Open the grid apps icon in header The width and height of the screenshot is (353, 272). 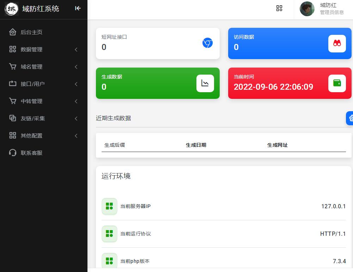[279, 8]
